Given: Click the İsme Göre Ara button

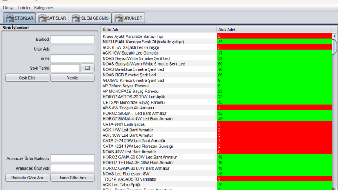Looking at the screenshot, I should [x=72, y=178].
